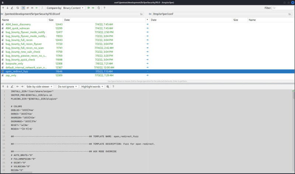
Task: Browse for right folder using folder icon
Action: click(289, 14)
